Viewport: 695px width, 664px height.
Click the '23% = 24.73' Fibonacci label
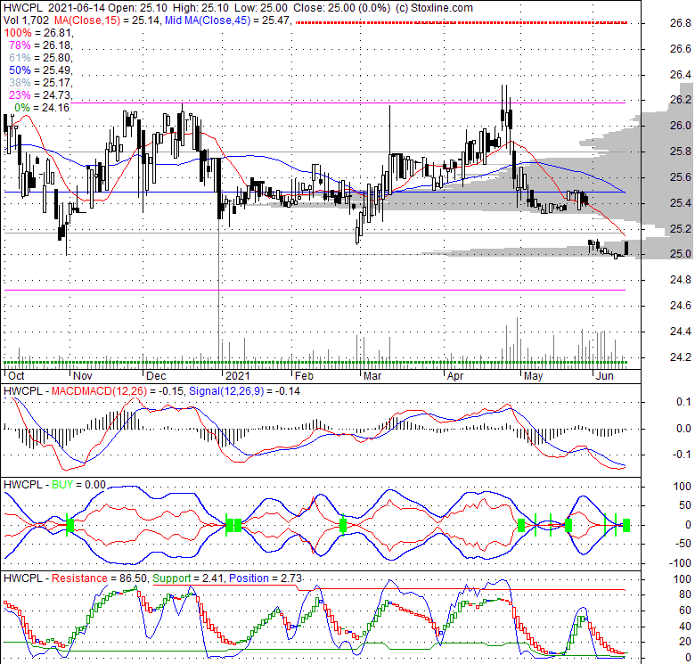click(x=40, y=94)
